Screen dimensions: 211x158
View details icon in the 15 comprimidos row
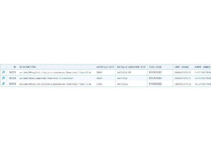point(3,78)
